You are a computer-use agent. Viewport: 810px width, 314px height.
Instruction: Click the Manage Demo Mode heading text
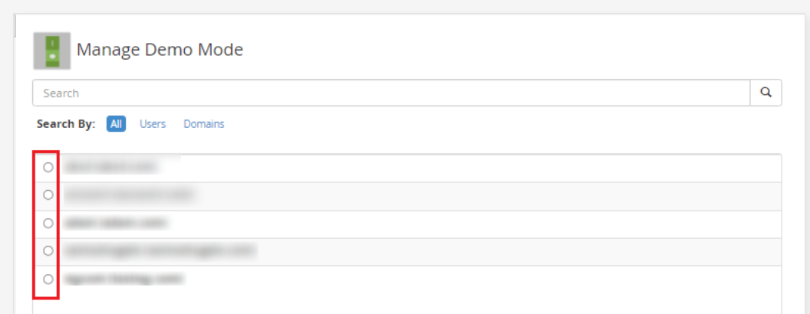tap(160, 51)
